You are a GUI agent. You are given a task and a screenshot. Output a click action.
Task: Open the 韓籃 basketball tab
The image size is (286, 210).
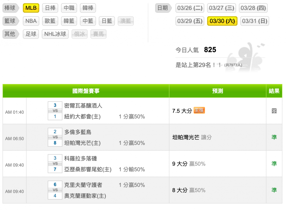(69, 21)
